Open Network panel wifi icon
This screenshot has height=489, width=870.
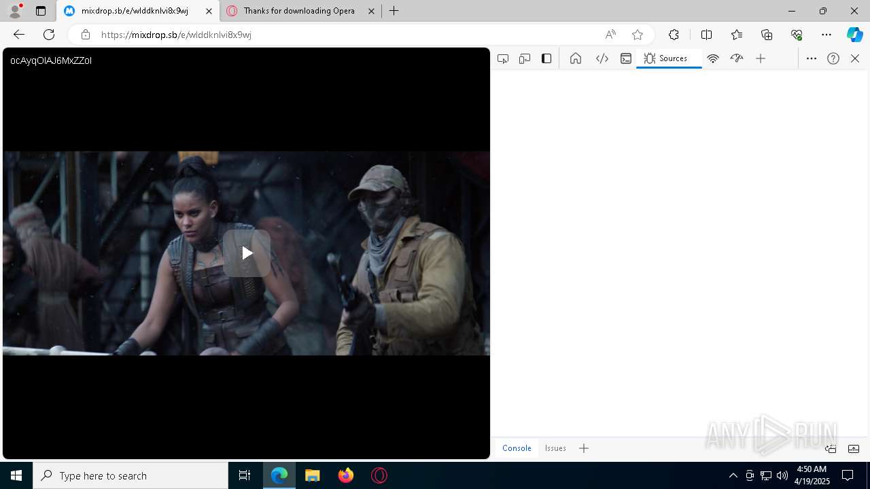pyautogui.click(x=713, y=58)
